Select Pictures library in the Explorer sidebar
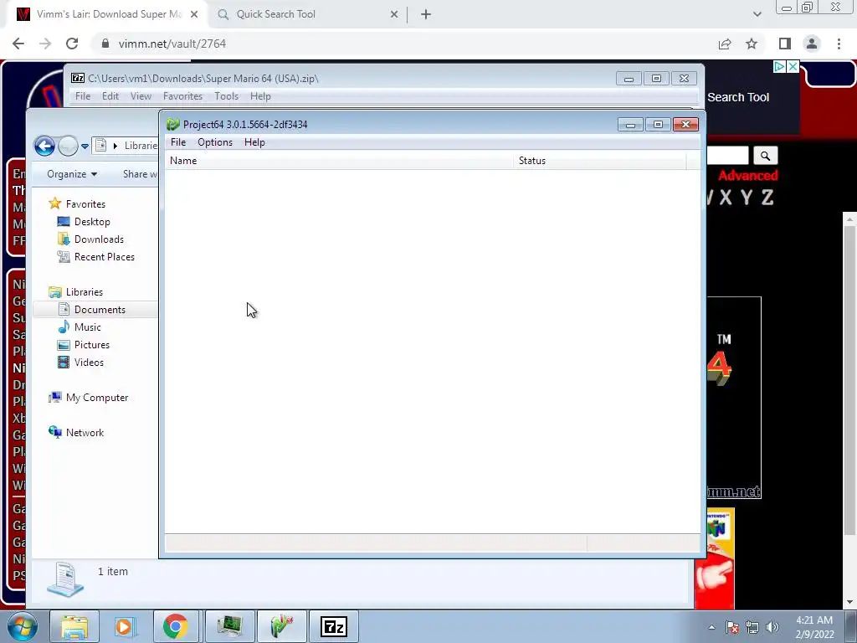This screenshot has height=643, width=857. 92,344
